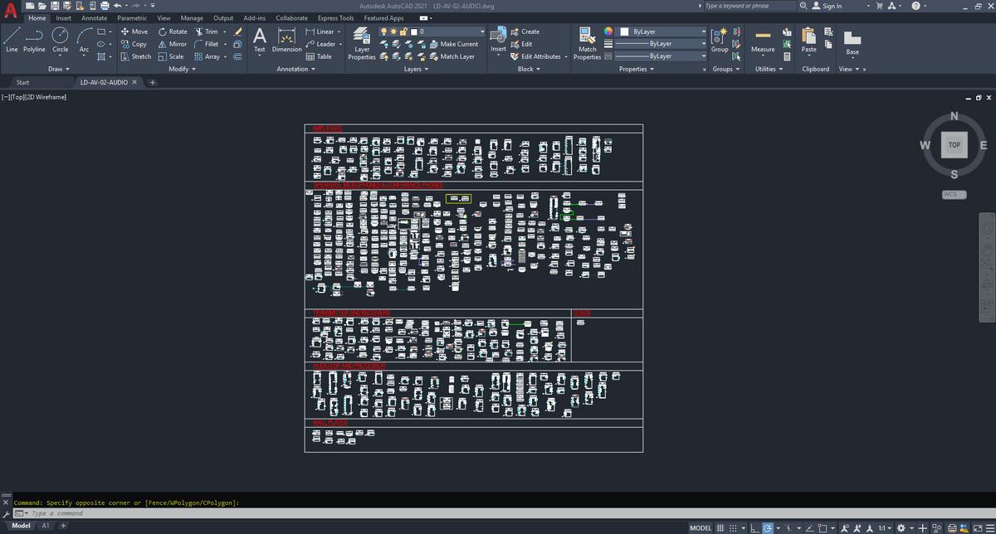Viewport: 996px width, 534px height.
Task: Click the Copy tool in Modify
Action: [134, 44]
